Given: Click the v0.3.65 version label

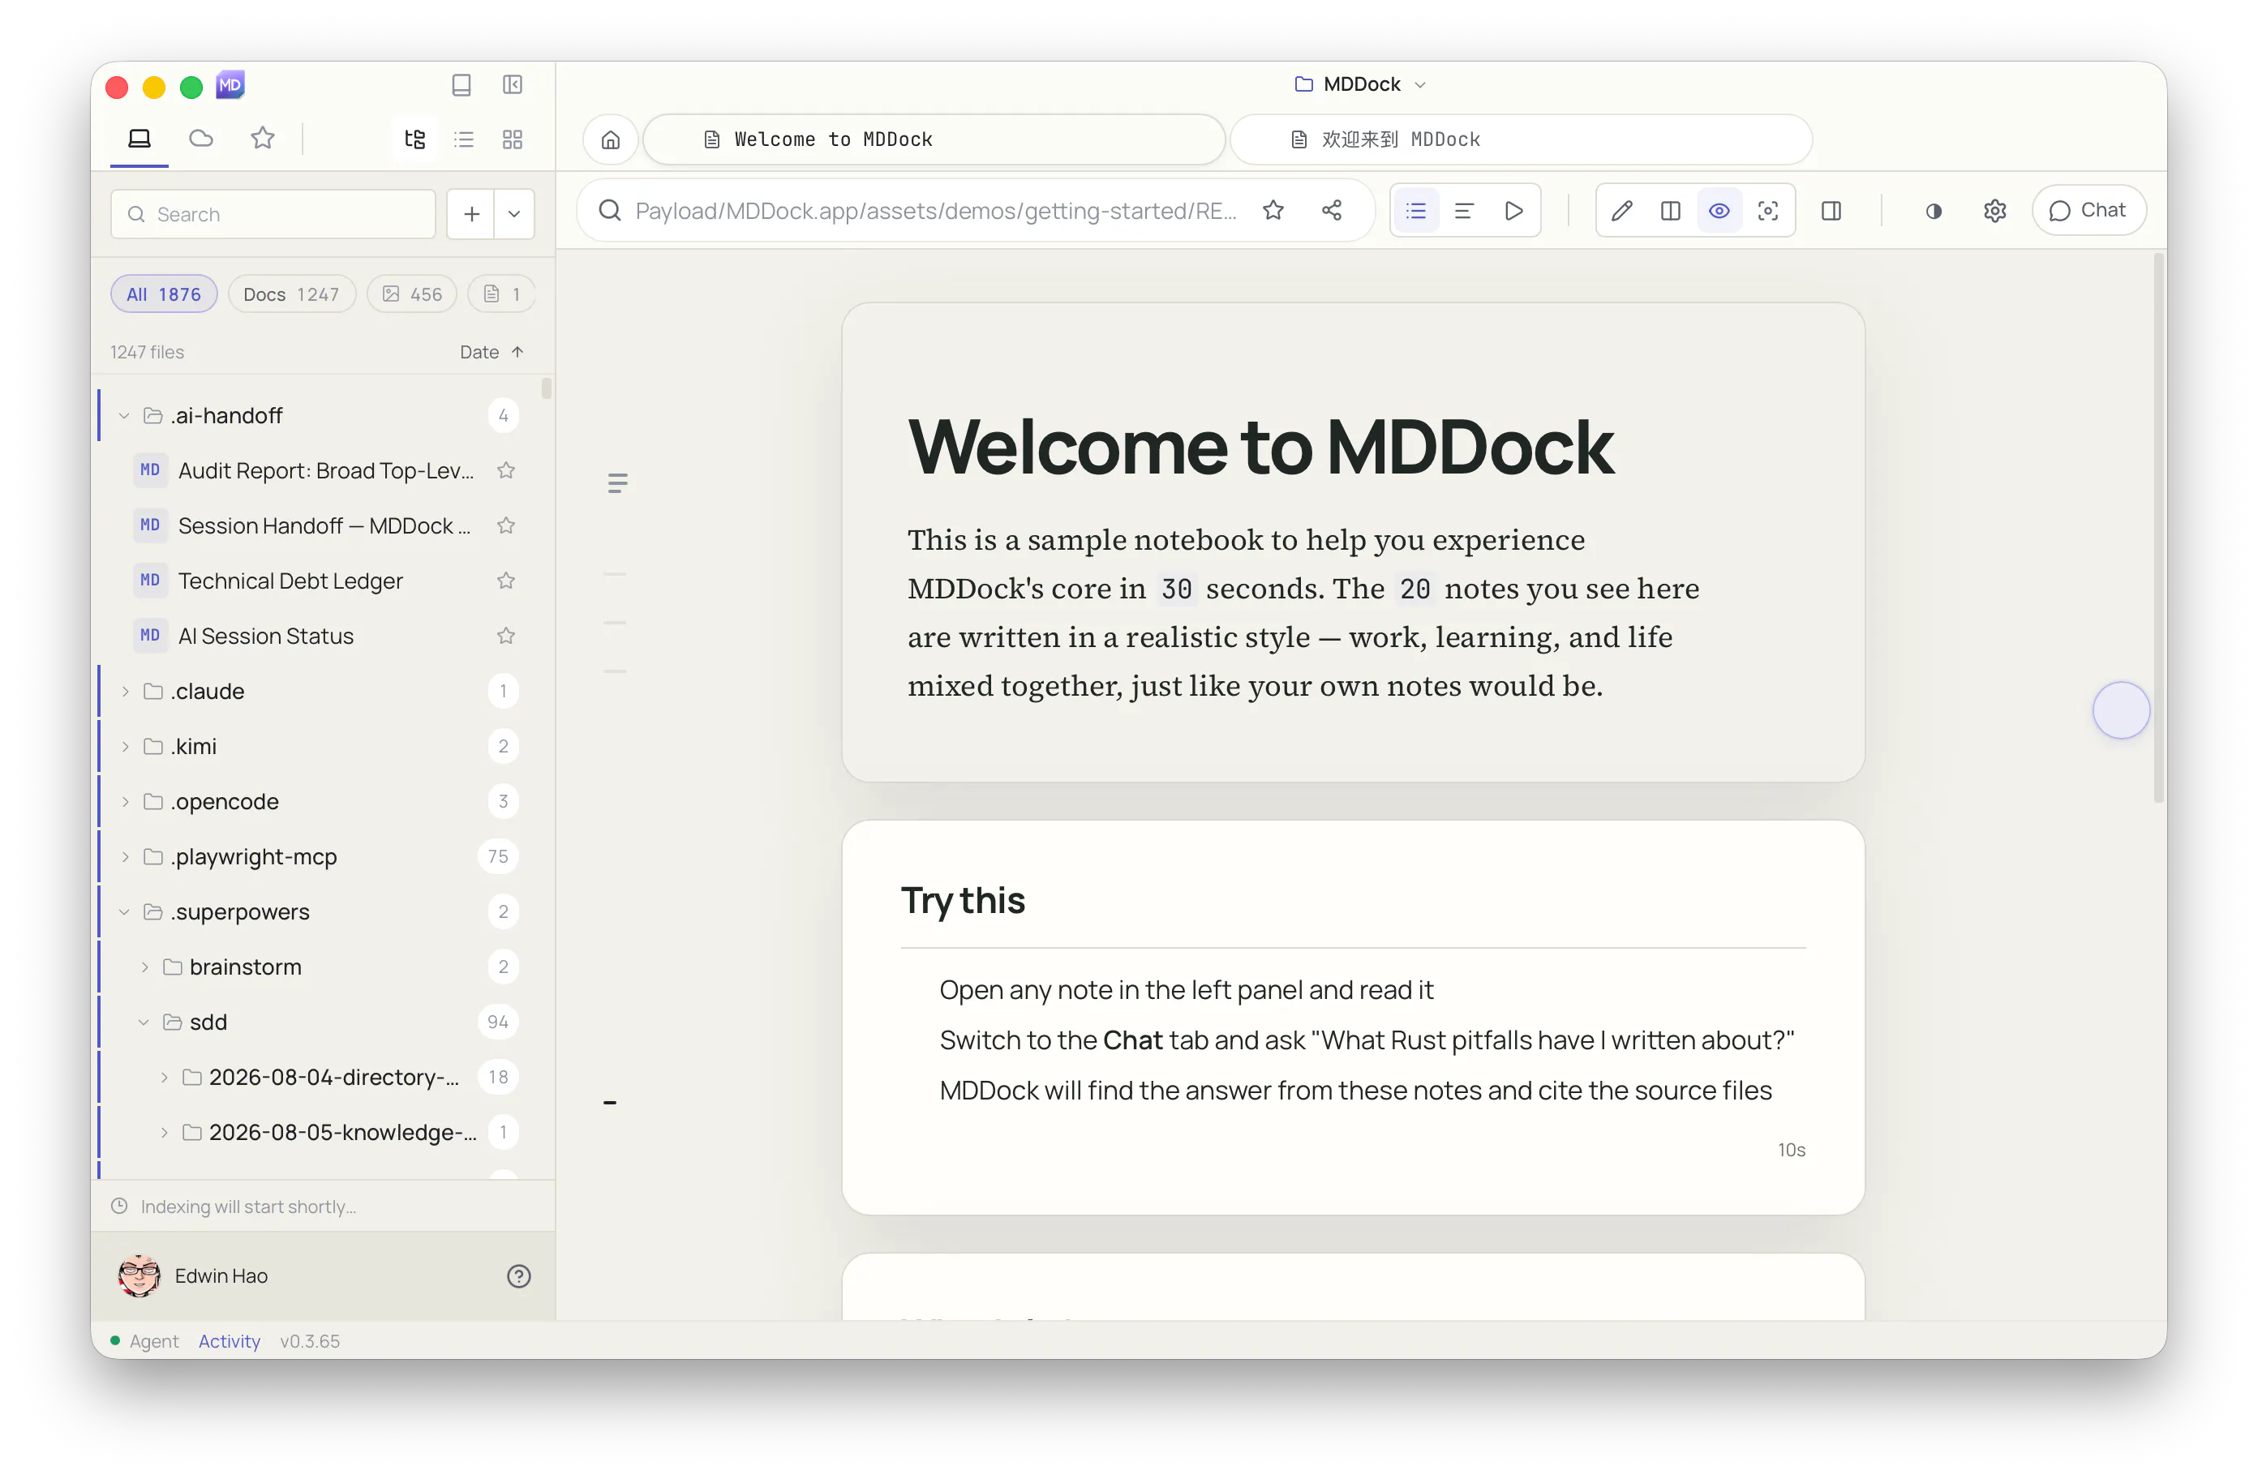Looking at the screenshot, I should pyautogui.click(x=309, y=1341).
